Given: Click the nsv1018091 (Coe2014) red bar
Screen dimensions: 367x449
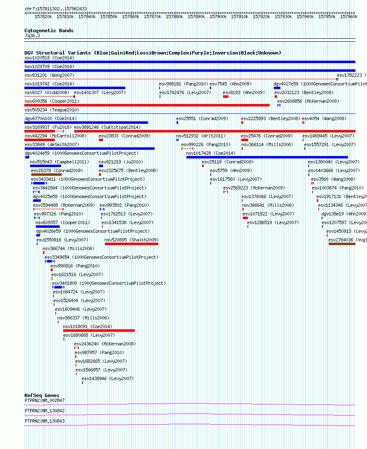Looking at the screenshot, I should point(99,331).
